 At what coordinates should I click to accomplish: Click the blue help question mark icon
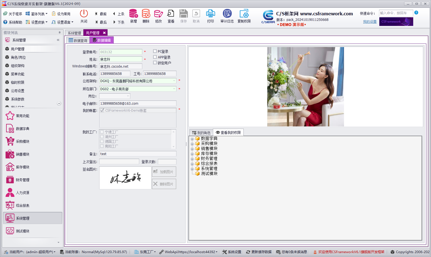coord(416,13)
